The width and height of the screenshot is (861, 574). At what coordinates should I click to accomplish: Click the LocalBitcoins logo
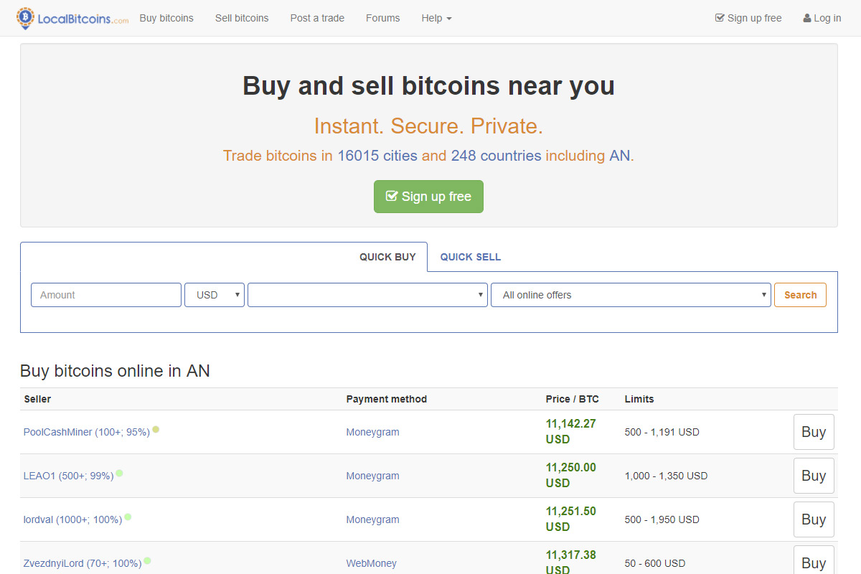[72, 18]
